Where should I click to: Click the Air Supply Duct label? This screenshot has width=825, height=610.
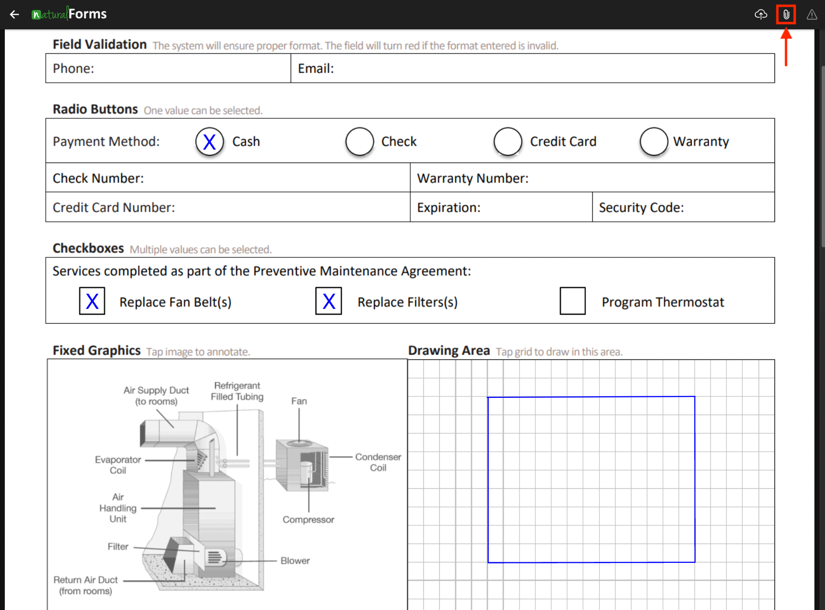click(x=156, y=395)
